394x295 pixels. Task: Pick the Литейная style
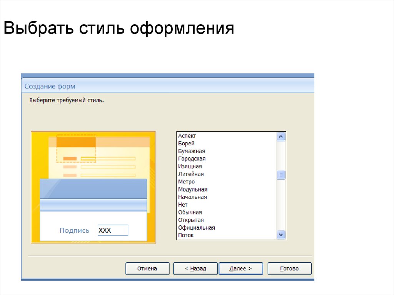191,174
